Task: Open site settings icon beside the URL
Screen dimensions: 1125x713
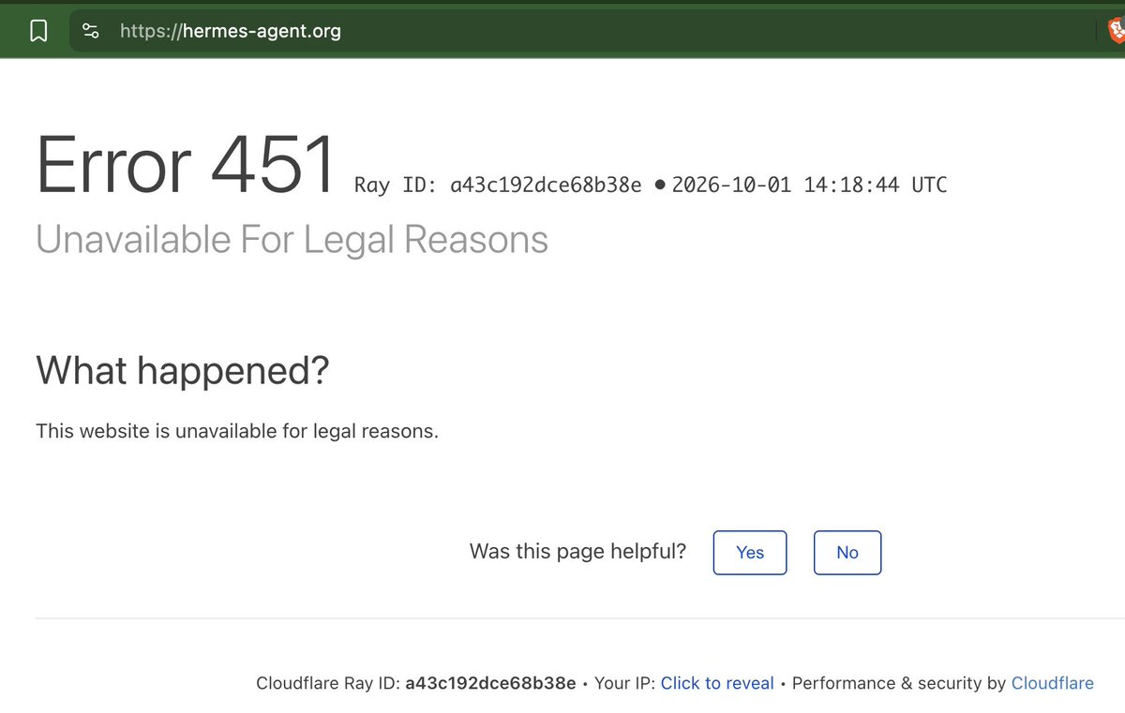Action: pyautogui.click(x=91, y=32)
